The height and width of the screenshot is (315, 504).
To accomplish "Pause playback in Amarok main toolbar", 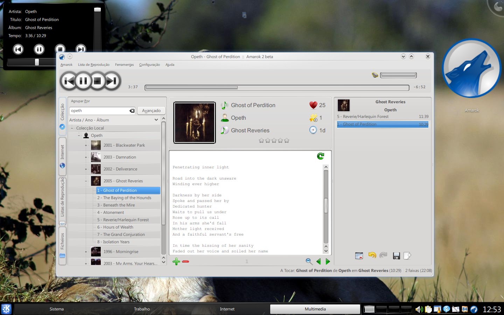I will click(x=83, y=81).
